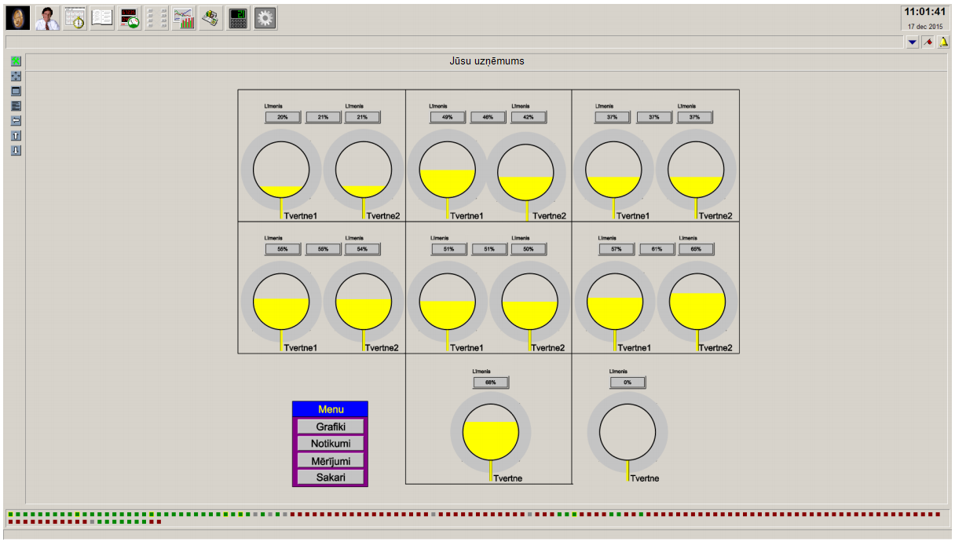The width and height of the screenshot is (955, 542).
Task: Click the window frame icon in sidebar
Action: click(x=16, y=91)
